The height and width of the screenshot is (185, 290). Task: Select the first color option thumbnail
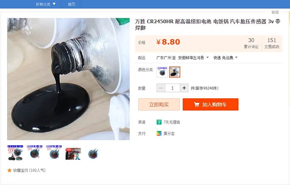[162, 72]
